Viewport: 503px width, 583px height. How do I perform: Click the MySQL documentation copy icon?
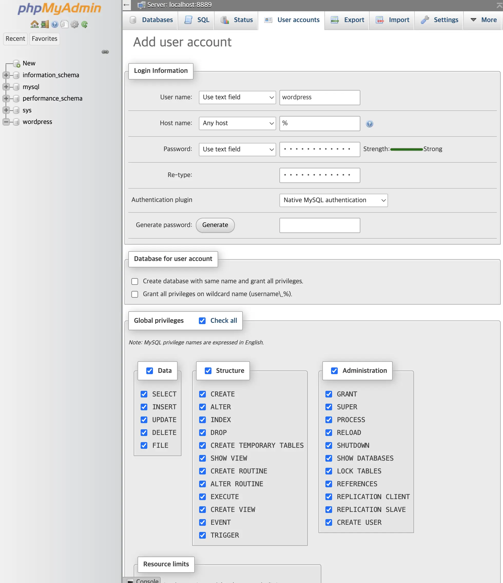coord(64,24)
